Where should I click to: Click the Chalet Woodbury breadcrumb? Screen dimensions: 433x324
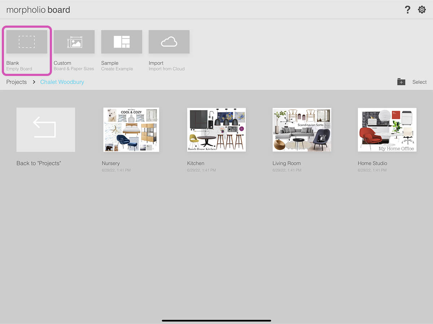click(62, 82)
